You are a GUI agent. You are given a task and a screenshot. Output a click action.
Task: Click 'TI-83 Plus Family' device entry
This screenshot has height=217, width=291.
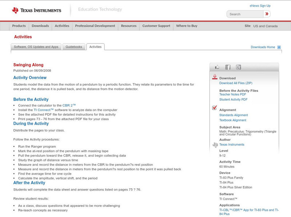[231, 178]
